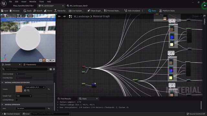
Task: Navigate forward with the right arrow
Action: [x=64, y=16]
